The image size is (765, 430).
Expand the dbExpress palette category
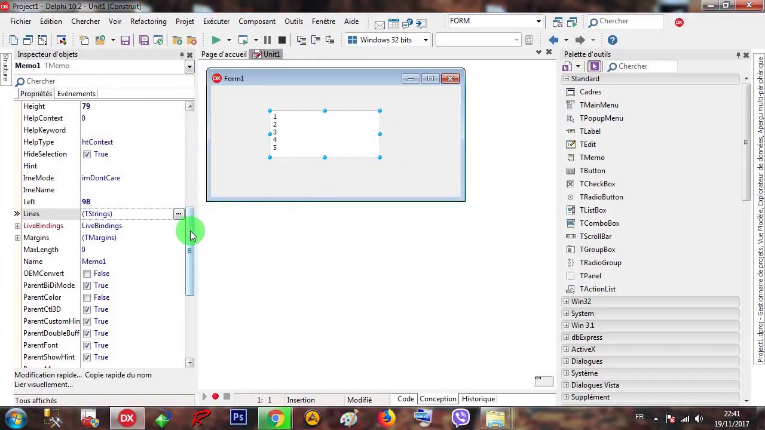click(x=566, y=337)
